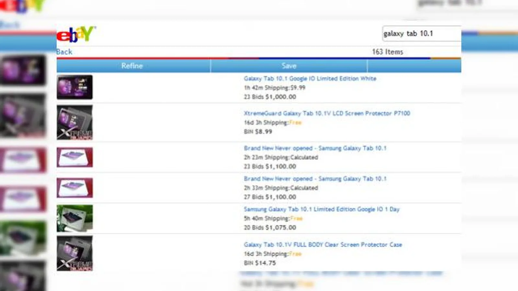Focus the search field containing 'galaxy tab 10.1'
This screenshot has width=518, height=291.
pyautogui.click(x=422, y=34)
